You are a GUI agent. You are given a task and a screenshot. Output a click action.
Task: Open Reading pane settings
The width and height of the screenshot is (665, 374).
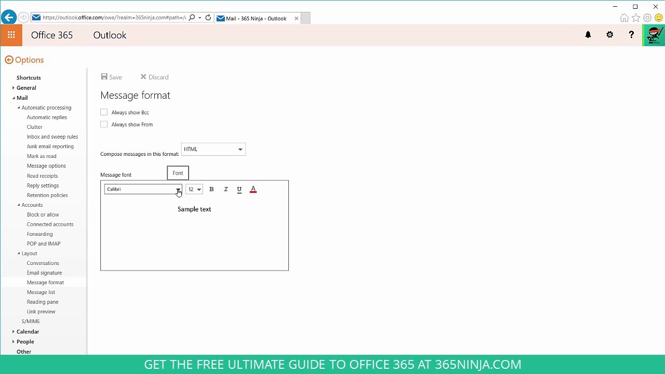click(43, 302)
